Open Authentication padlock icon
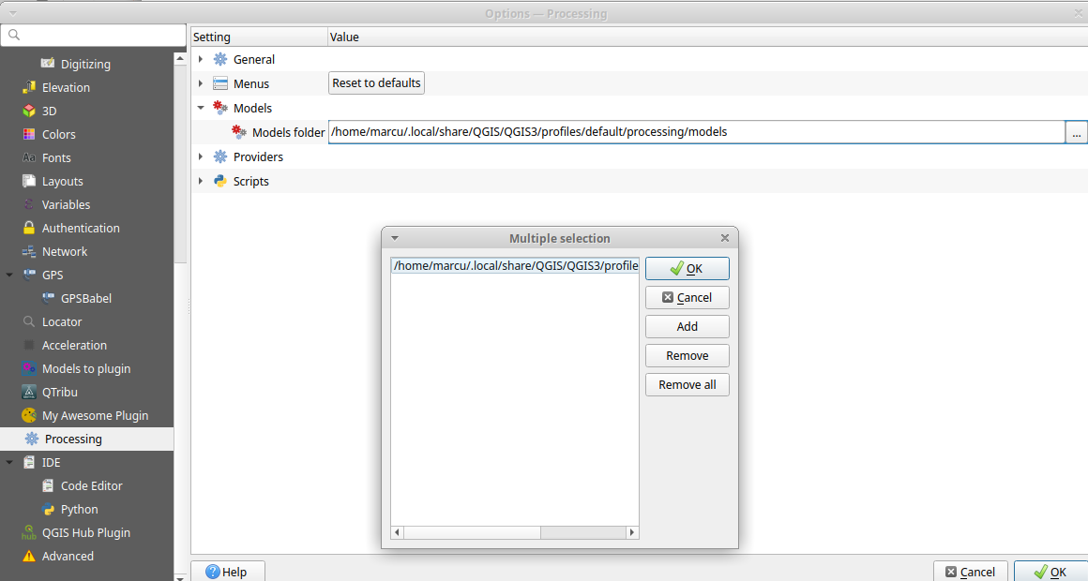 pos(28,228)
